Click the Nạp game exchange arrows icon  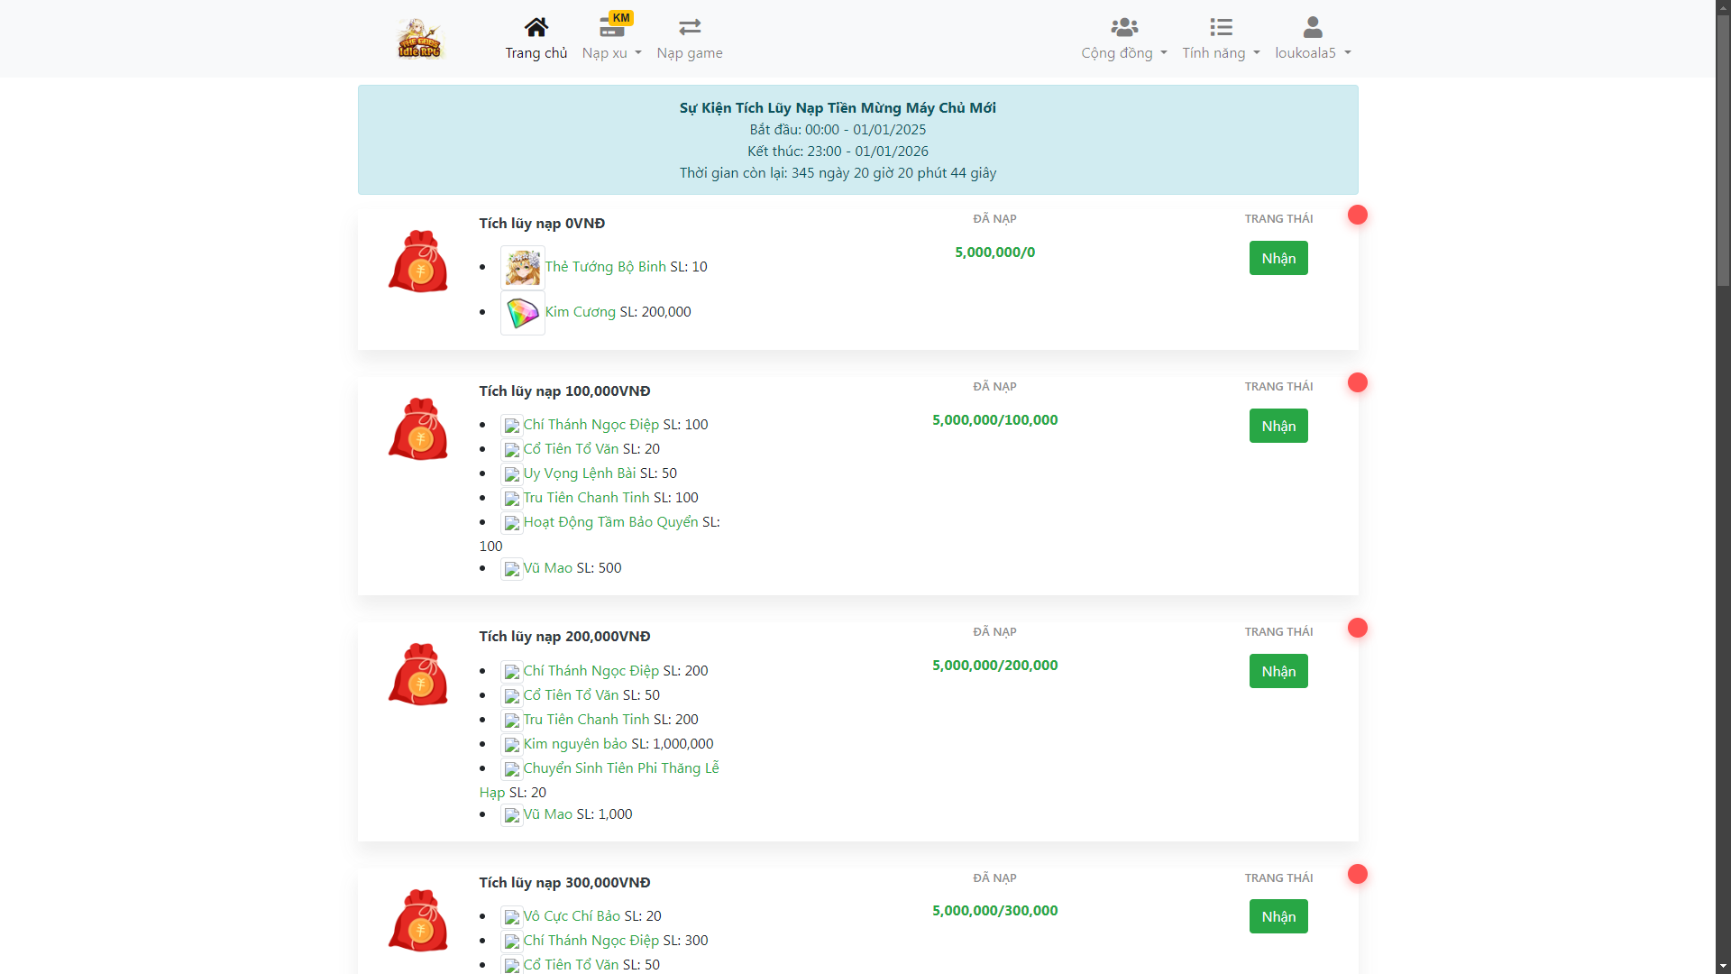pos(690,27)
